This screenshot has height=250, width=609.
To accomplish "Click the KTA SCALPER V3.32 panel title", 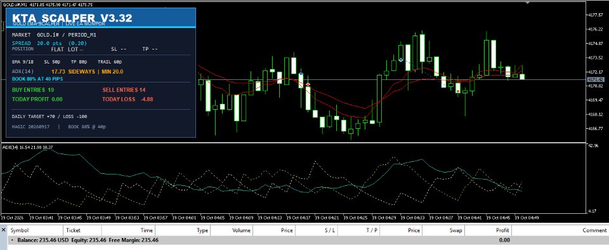I will click(72, 18).
